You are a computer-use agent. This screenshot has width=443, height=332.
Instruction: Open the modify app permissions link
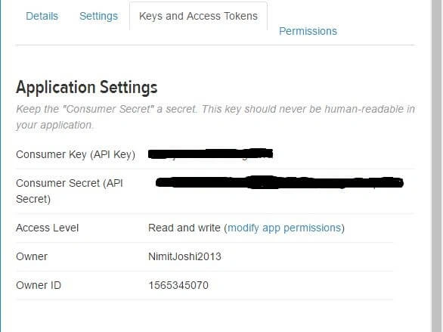(x=284, y=228)
